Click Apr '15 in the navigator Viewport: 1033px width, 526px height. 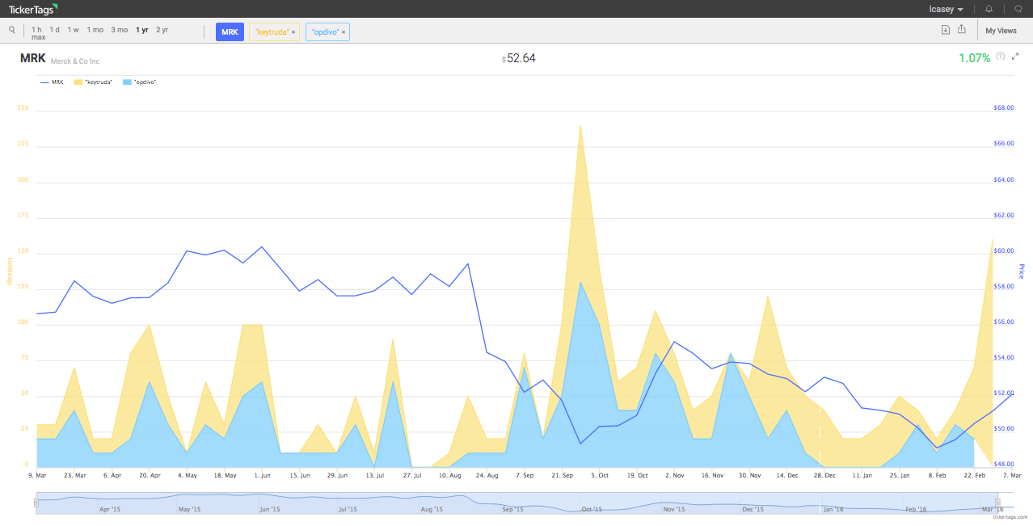tap(110, 510)
